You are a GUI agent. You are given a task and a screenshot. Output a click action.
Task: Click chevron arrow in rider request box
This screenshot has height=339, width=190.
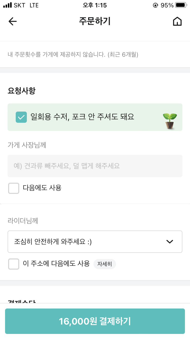(169, 241)
